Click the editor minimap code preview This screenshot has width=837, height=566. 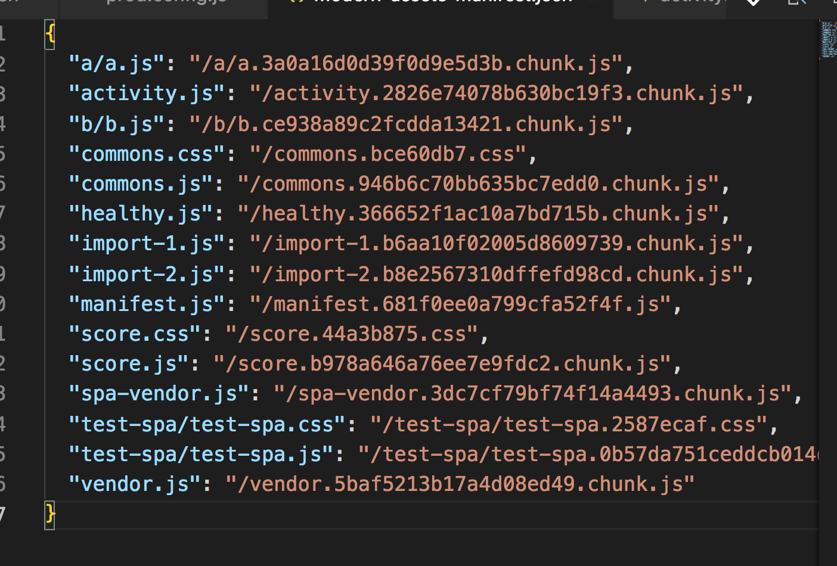(829, 39)
